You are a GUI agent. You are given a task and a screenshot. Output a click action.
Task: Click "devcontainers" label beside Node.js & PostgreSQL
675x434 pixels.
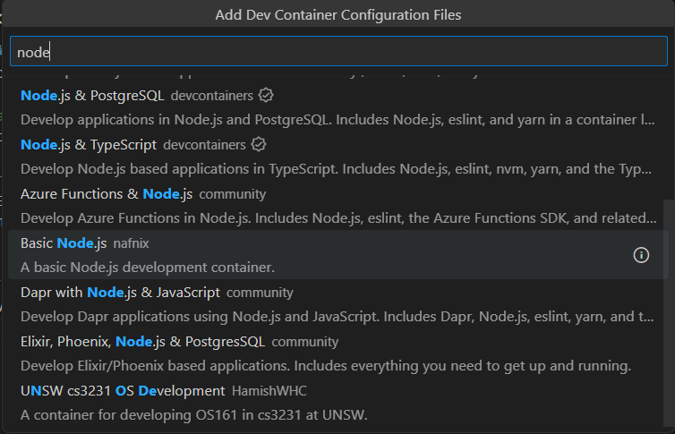click(210, 95)
